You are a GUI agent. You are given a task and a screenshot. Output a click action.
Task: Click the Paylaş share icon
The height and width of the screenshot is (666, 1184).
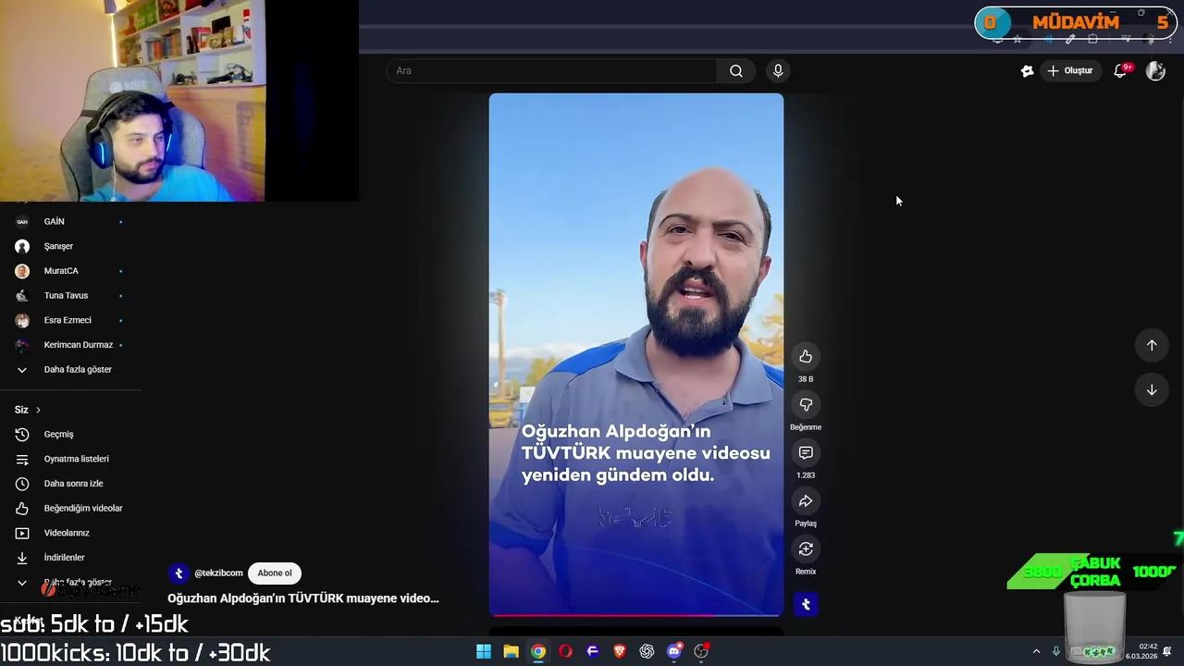[806, 501]
